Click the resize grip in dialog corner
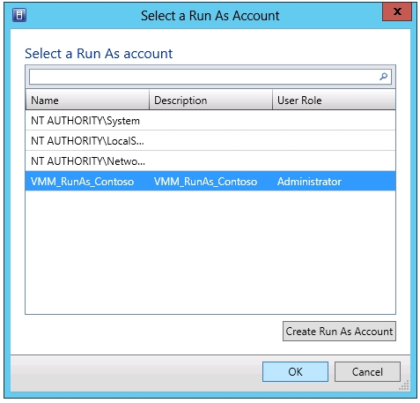 [404, 385]
